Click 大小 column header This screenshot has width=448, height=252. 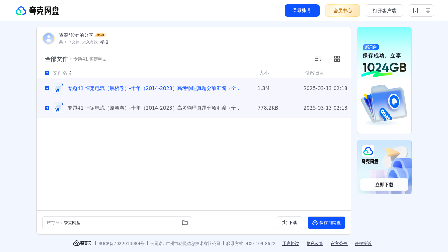pyautogui.click(x=264, y=73)
